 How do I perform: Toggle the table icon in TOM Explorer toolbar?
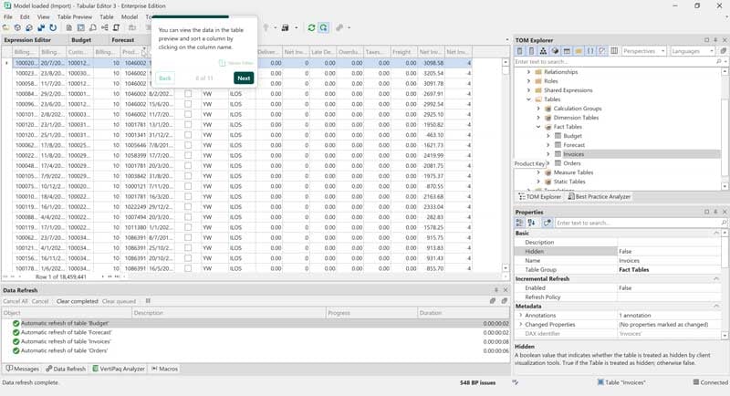pyautogui.click(x=567, y=51)
